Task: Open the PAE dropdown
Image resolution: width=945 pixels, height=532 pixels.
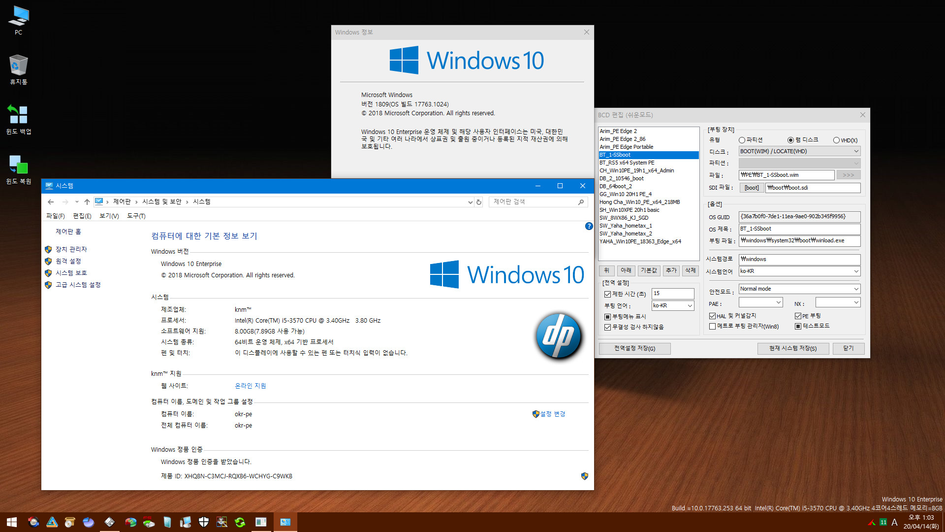Action: (760, 302)
